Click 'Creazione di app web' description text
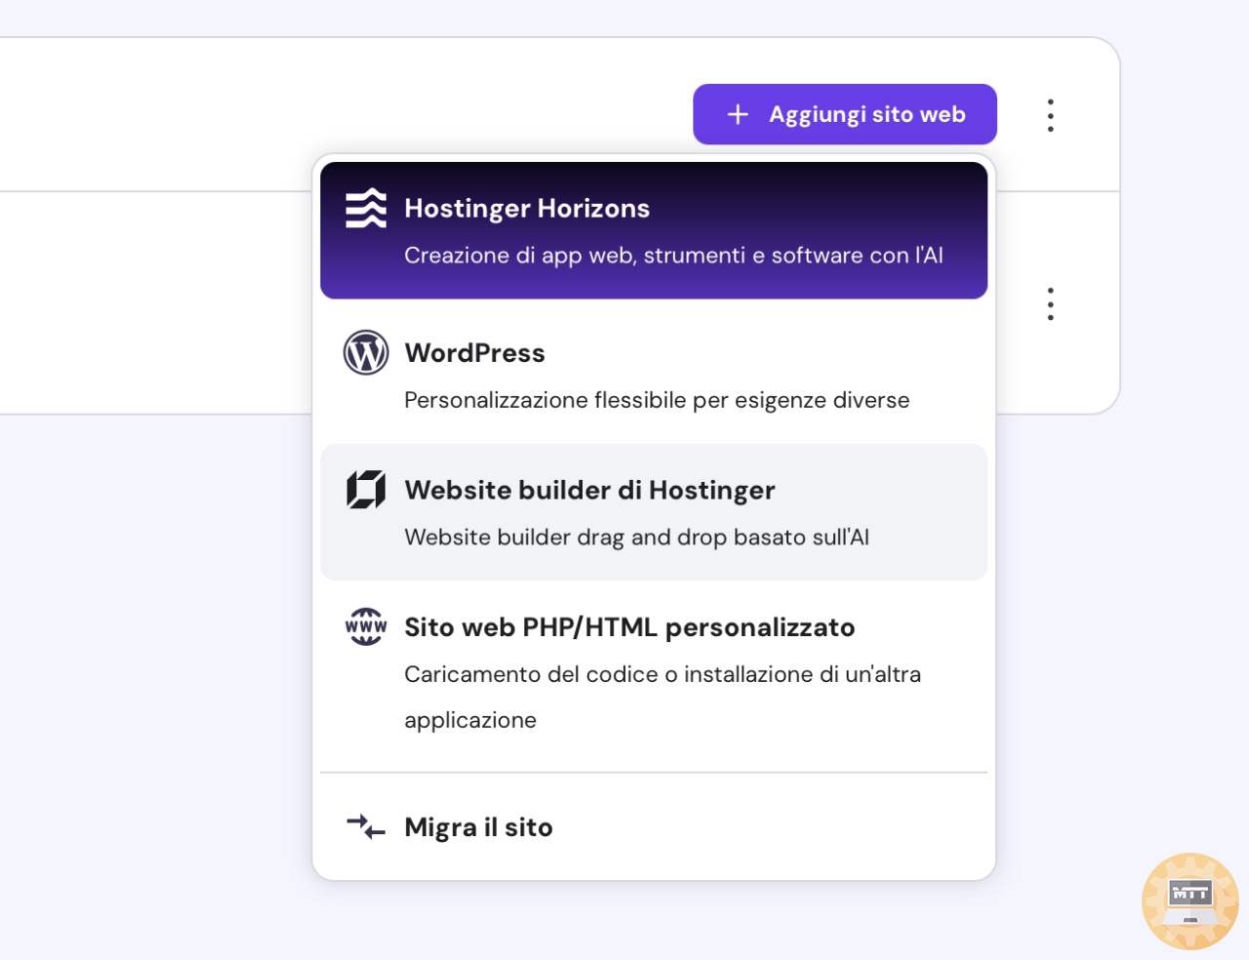 pyautogui.click(x=673, y=256)
